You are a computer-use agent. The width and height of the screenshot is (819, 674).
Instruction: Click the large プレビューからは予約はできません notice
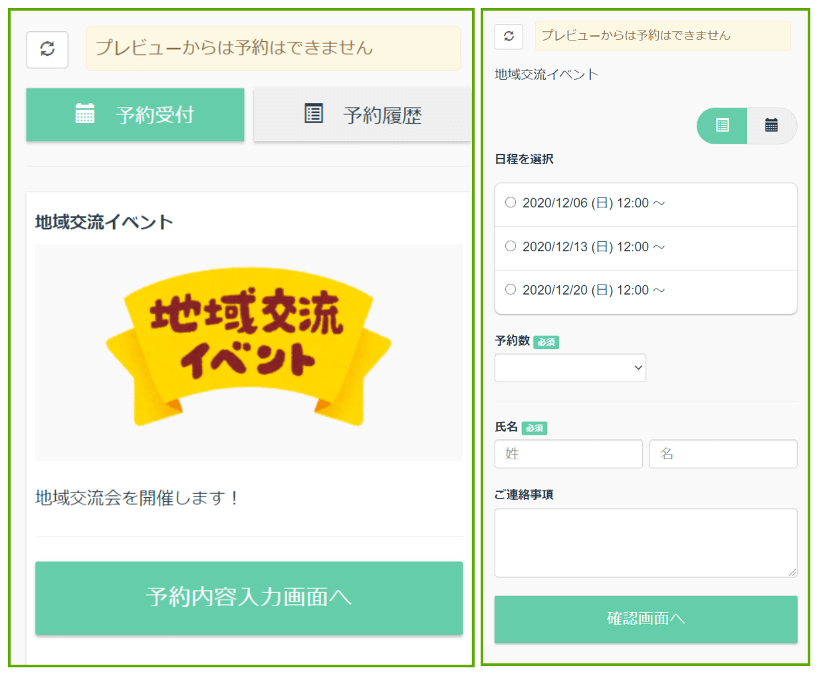tap(273, 49)
